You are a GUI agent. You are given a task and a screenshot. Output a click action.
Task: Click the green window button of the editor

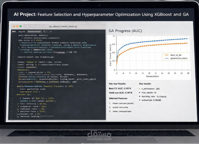coord(20,26)
